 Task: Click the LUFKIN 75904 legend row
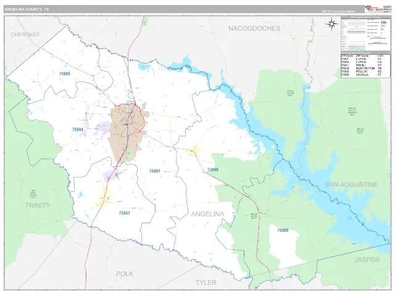[362, 62]
